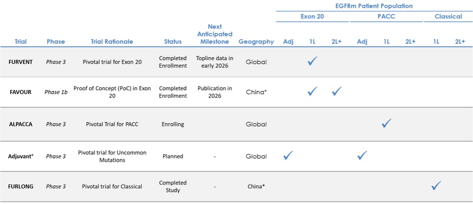Click the ALPACCA PACC 1L checkmark
Image resolution: width=473 pixels, height=204 pixels.
pos(386,123)
